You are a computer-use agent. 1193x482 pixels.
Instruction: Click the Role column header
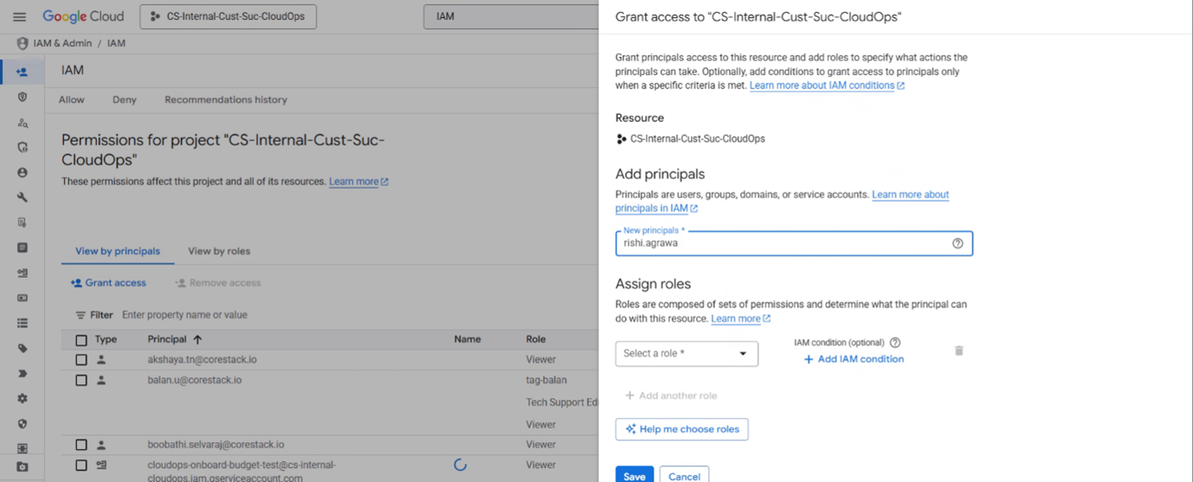536,339
